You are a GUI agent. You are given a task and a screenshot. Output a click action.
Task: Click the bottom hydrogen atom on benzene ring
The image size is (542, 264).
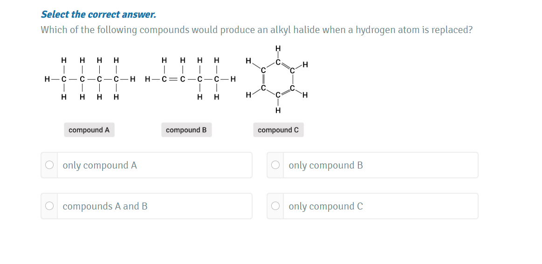(277, 110)
